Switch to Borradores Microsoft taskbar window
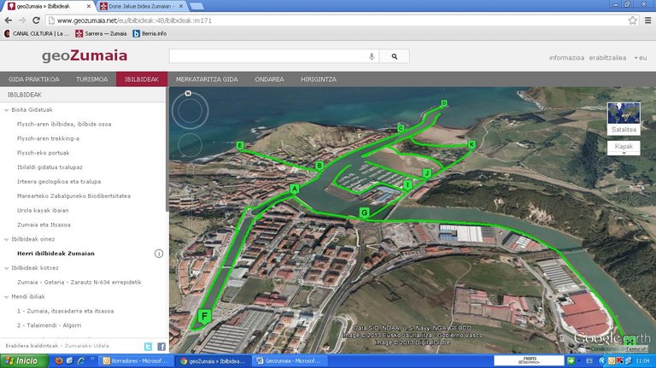The image size is (656, 368). (135, 360)
